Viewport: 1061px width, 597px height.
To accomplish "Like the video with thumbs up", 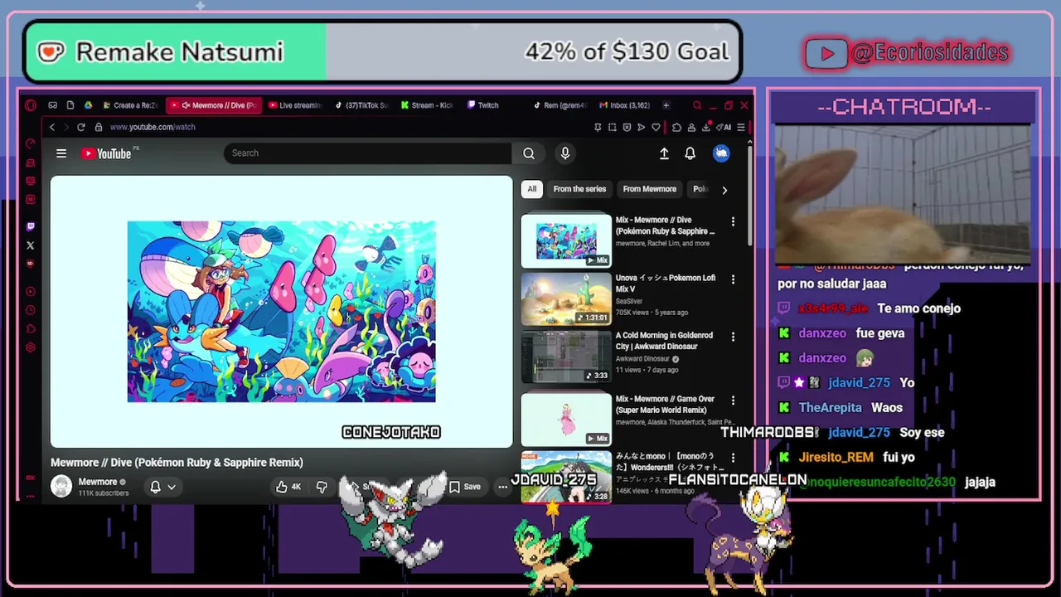I will tap(289, 487).
